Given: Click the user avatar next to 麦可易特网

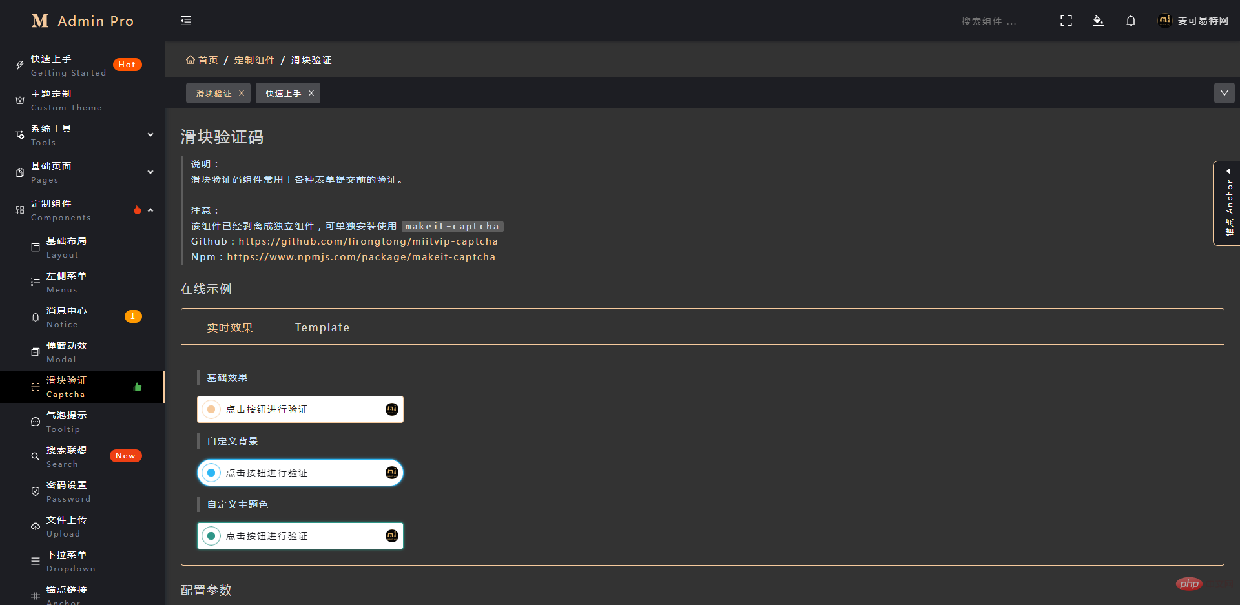Looking at the screenshot, I should pos(1164,21).
